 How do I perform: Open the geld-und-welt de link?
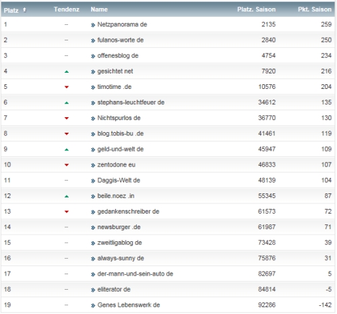(121, 149)
